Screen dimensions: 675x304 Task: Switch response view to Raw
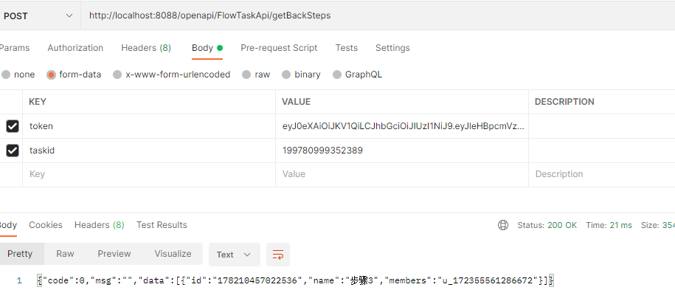click(65, 254)
